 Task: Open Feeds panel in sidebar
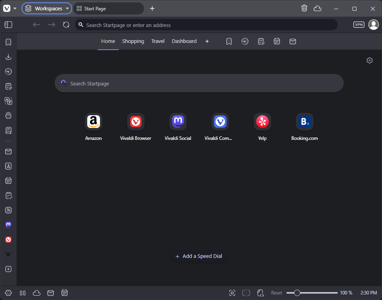tap(8, 210)
